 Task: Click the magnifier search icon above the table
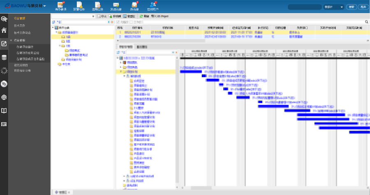366,22
